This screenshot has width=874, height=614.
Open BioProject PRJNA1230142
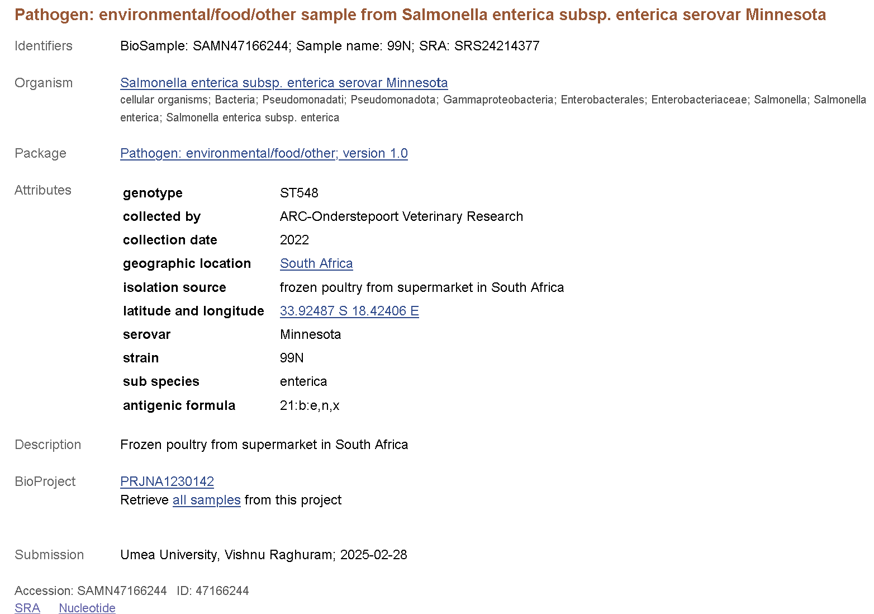pyautogui.click(x=167, y=481)
